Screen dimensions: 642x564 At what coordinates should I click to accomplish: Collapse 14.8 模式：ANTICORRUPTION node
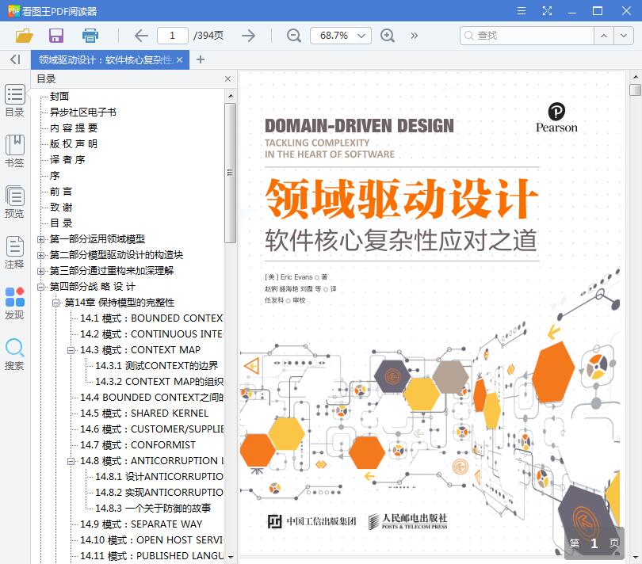pyautogui.click(x=71, y=461)
